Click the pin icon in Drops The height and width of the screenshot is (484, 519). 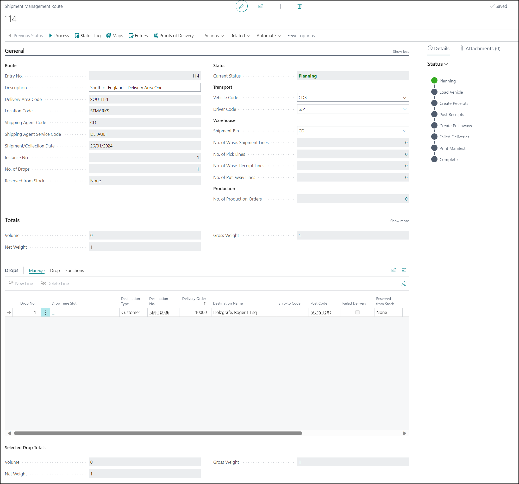[x=404, y=283]
